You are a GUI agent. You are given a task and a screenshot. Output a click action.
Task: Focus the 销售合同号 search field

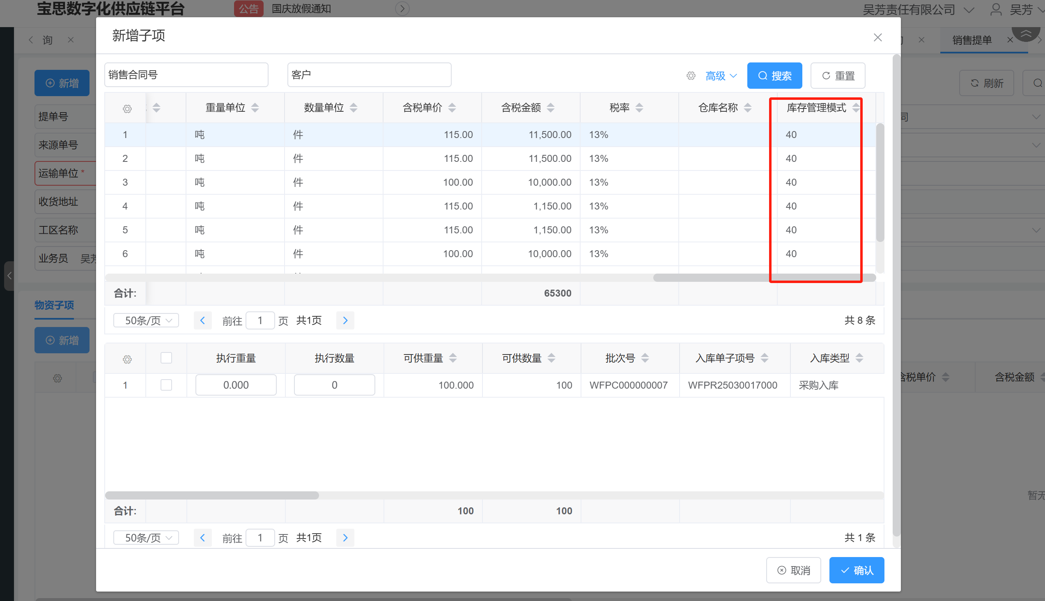pos(186,75)
